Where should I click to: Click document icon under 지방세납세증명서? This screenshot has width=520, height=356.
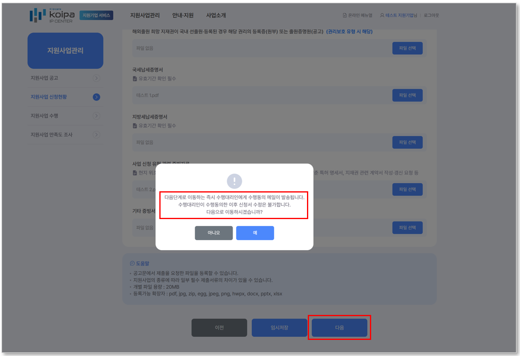135,126
